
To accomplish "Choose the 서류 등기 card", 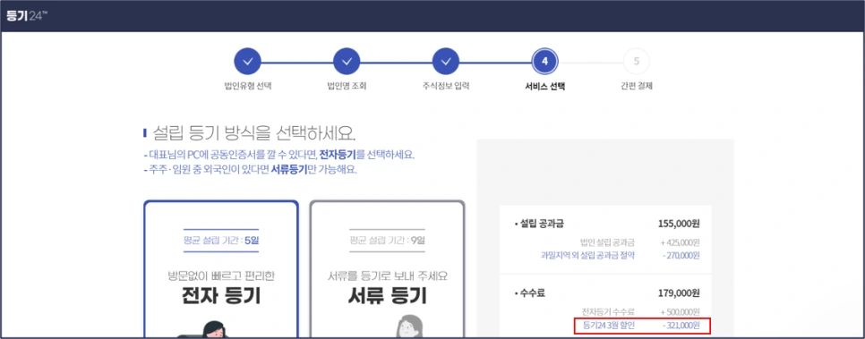I will tap(387, 269).
